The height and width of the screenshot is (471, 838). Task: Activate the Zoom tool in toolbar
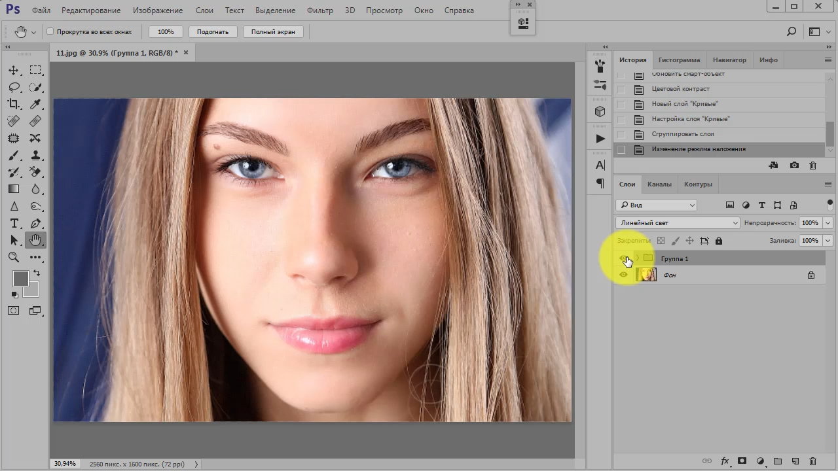[14, 258]
